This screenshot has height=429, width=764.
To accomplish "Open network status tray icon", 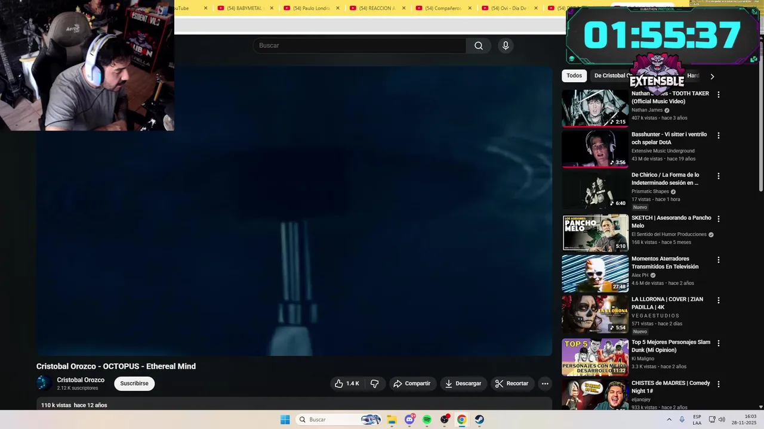I will click(x=712, y=419).
